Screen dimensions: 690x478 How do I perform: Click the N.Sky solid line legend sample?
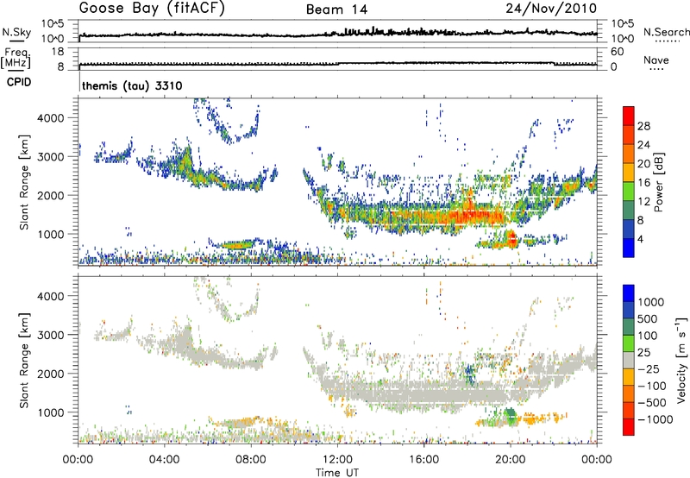16,41
